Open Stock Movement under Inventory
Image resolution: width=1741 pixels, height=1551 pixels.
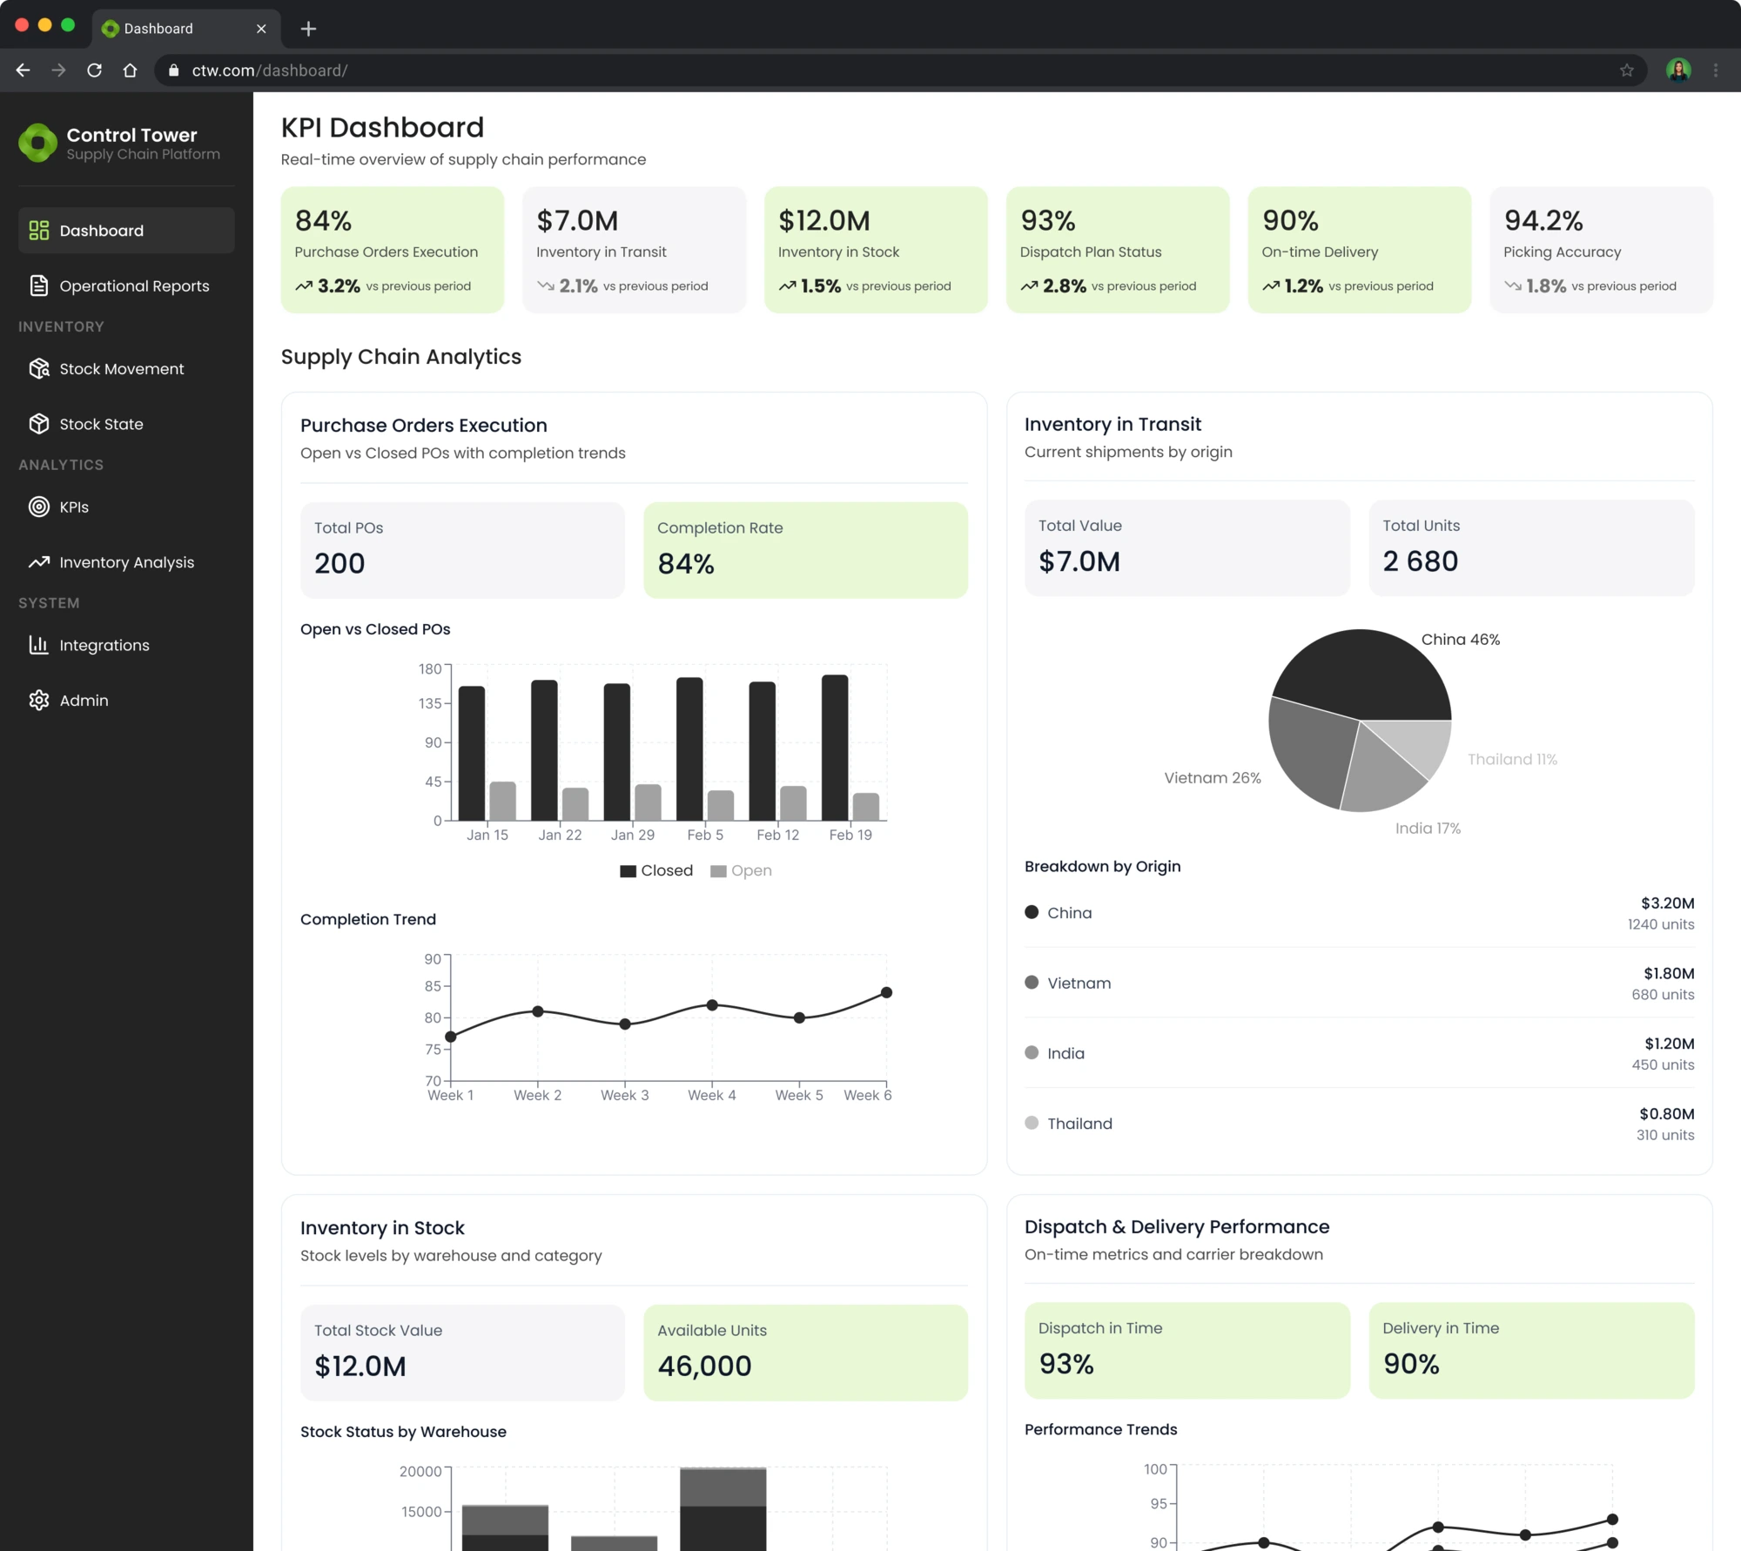click(122, 368)
